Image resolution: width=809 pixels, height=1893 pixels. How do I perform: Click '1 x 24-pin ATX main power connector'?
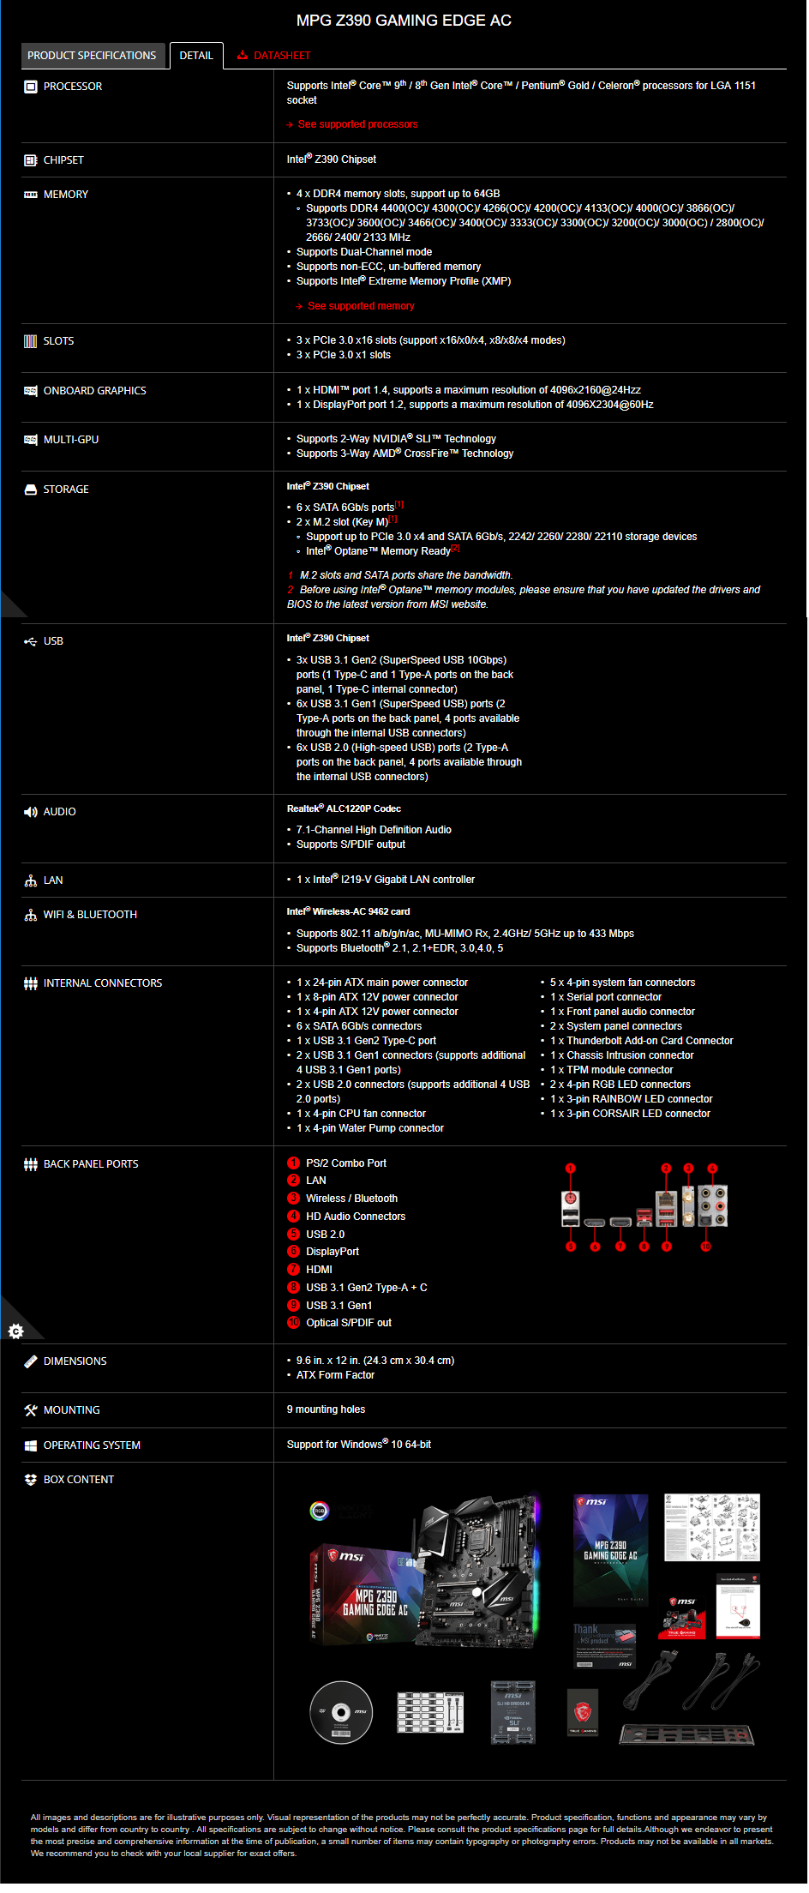pyautogui.click(x=382, y=983)
